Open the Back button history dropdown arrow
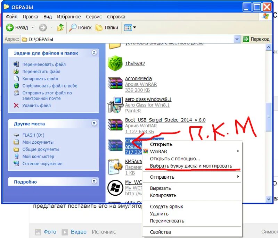 33,27
